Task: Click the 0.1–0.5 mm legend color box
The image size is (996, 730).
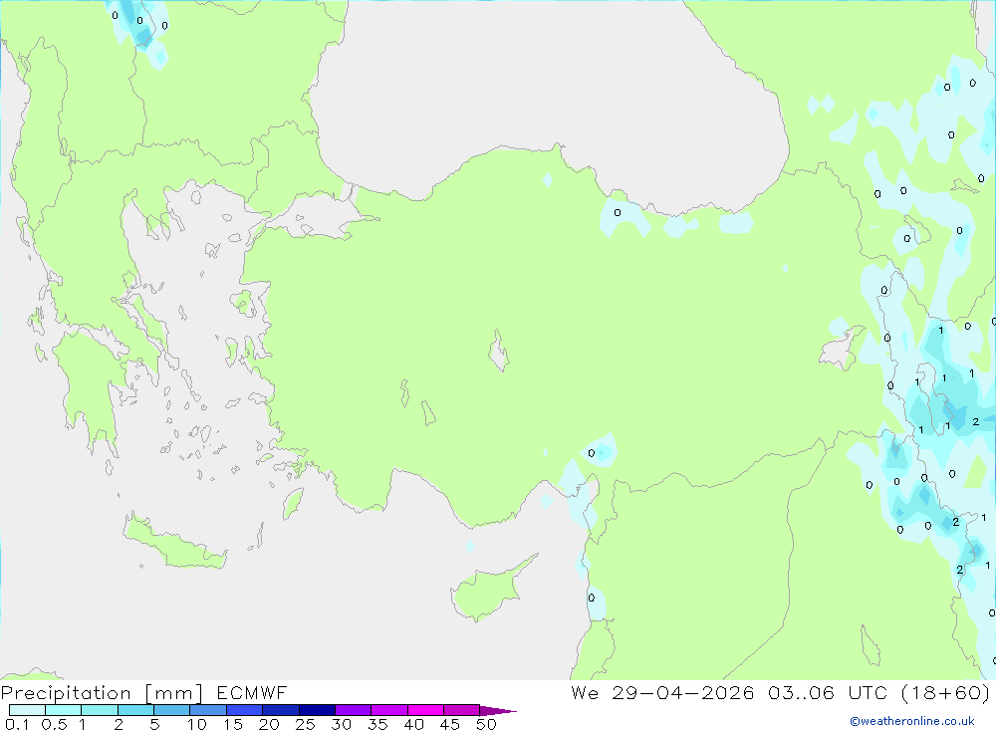Action: coord(27,710)
